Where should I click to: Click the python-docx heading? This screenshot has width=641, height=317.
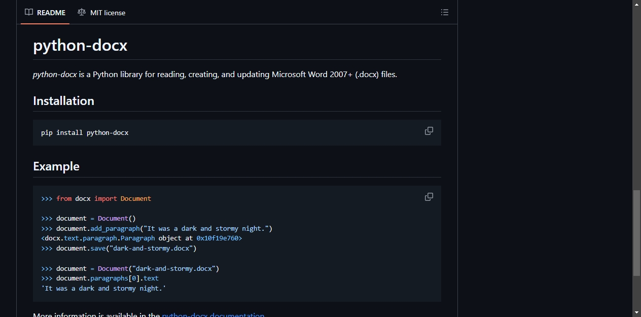[80, 46]
